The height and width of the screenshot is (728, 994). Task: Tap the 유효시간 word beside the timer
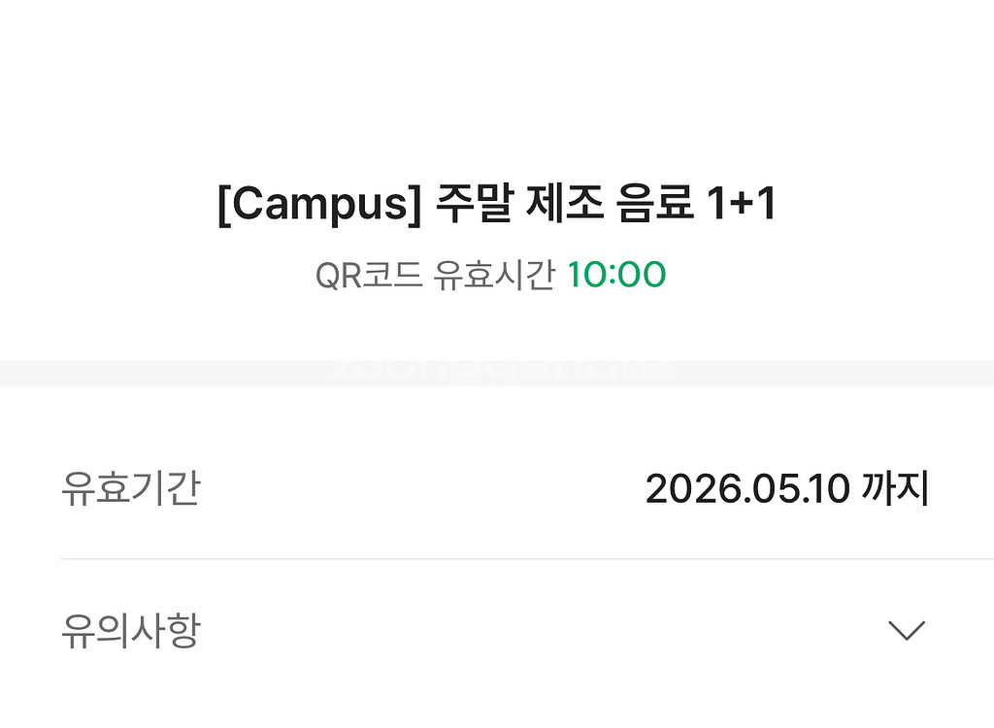point(494,276)
